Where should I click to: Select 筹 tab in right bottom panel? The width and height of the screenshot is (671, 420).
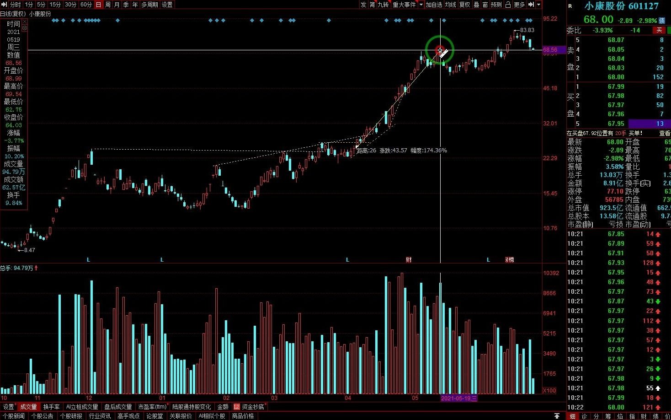click(x=608, y=416)
